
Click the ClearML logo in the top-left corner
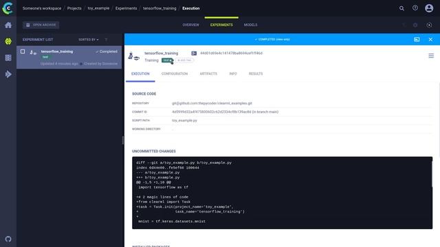[x=8, y=8]
